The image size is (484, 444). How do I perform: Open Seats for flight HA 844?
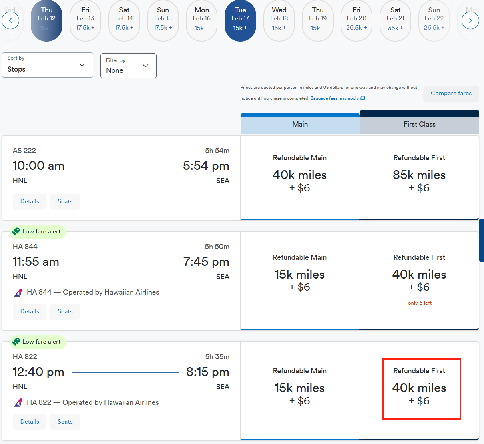click(65, 311)
